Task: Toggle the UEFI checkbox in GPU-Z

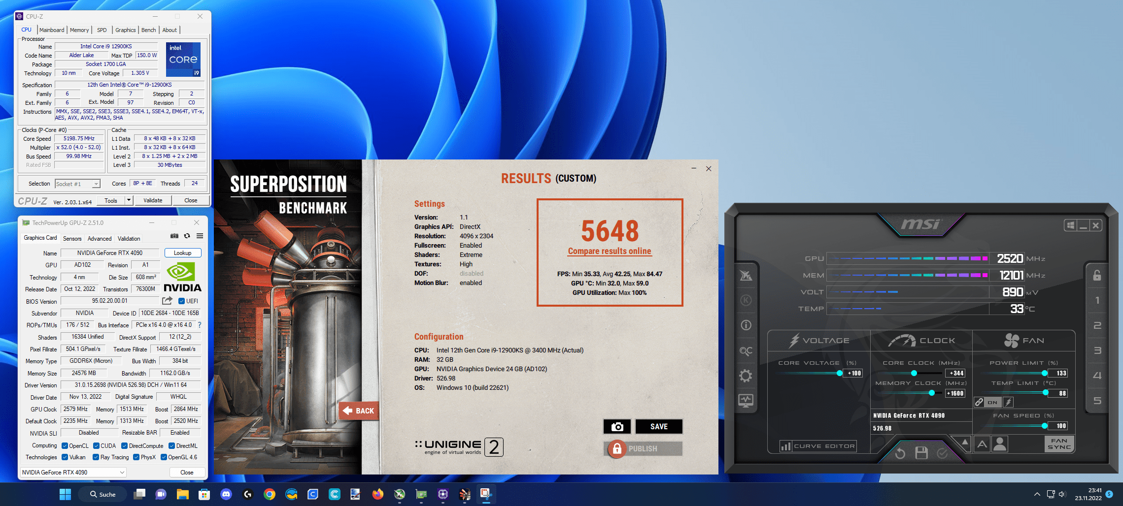Action: click(x=181, y=301)
